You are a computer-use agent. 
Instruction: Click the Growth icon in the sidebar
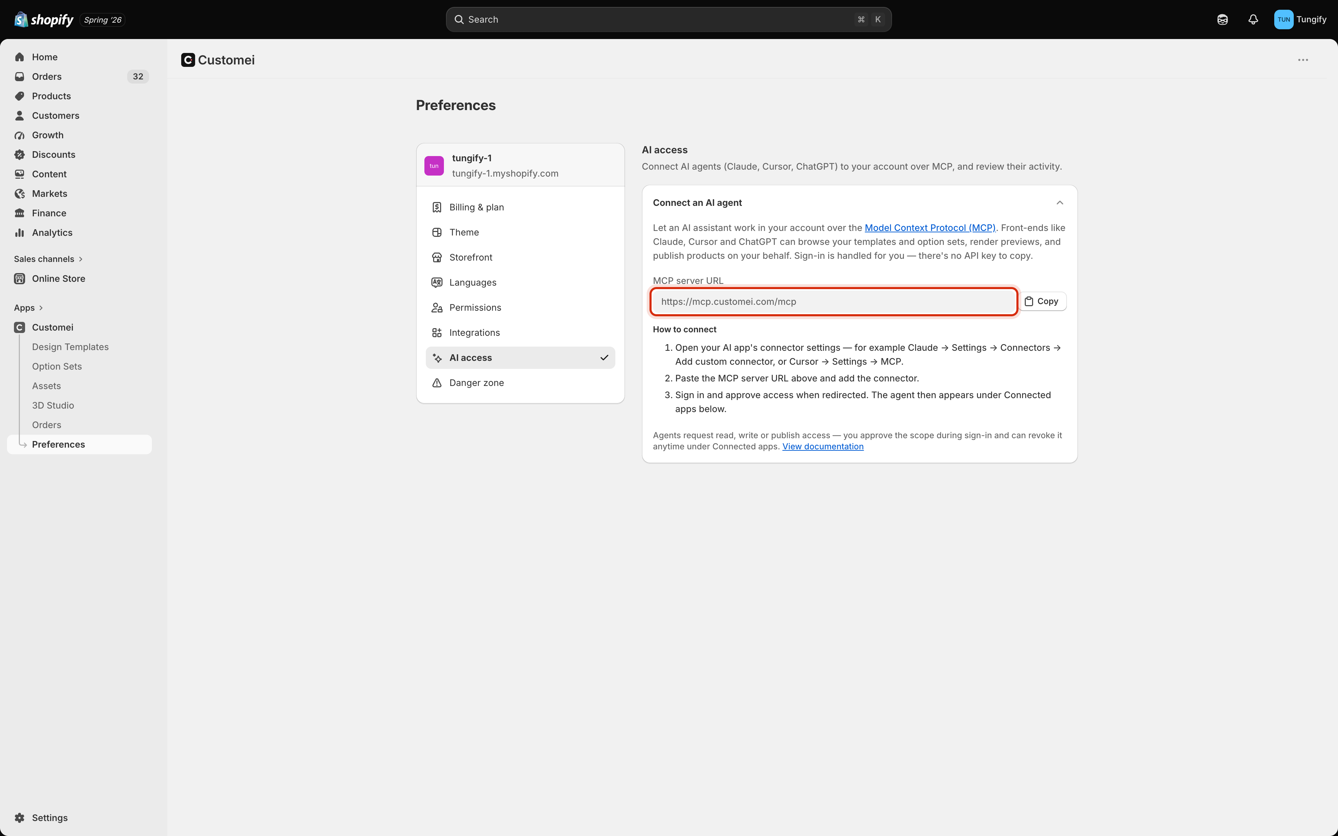[20, 135]
